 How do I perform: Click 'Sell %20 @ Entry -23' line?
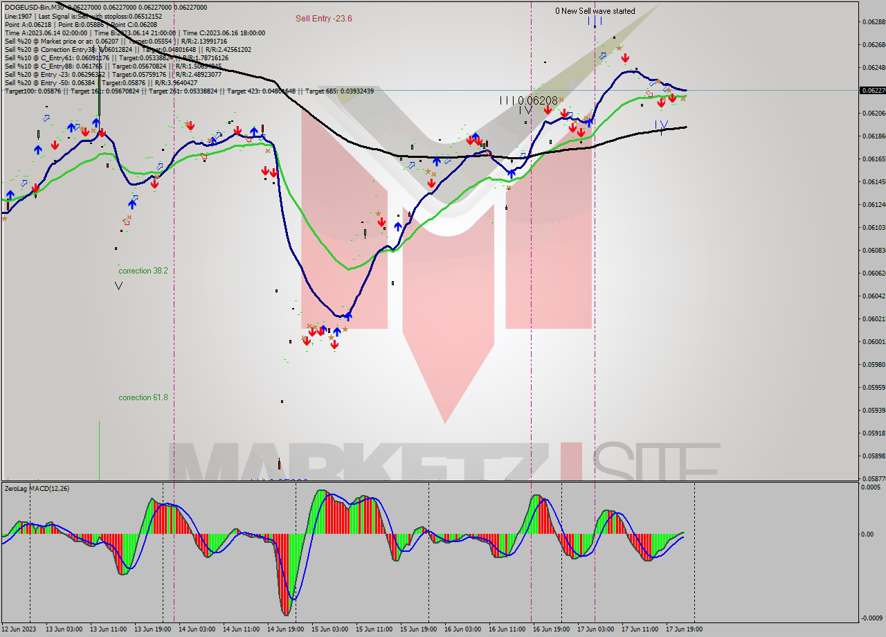[113, 74]
